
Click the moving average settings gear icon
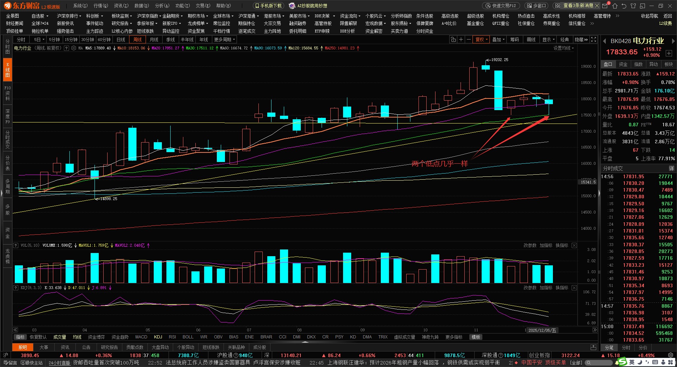(x=74, y=48)
